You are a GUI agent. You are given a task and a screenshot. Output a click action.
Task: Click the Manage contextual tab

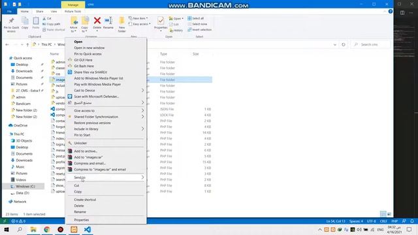(73, 5)
